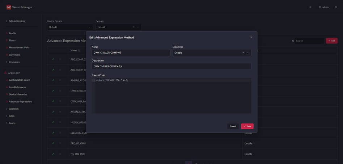Expand the Alerts menu in sidebar
This screenshot has height=164, width=343.
pyautogui.click(x=12, y=123)
